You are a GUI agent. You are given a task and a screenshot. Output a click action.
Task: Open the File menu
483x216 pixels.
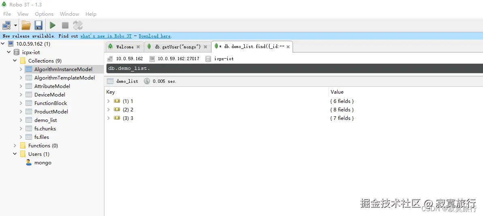click(7, 14)
